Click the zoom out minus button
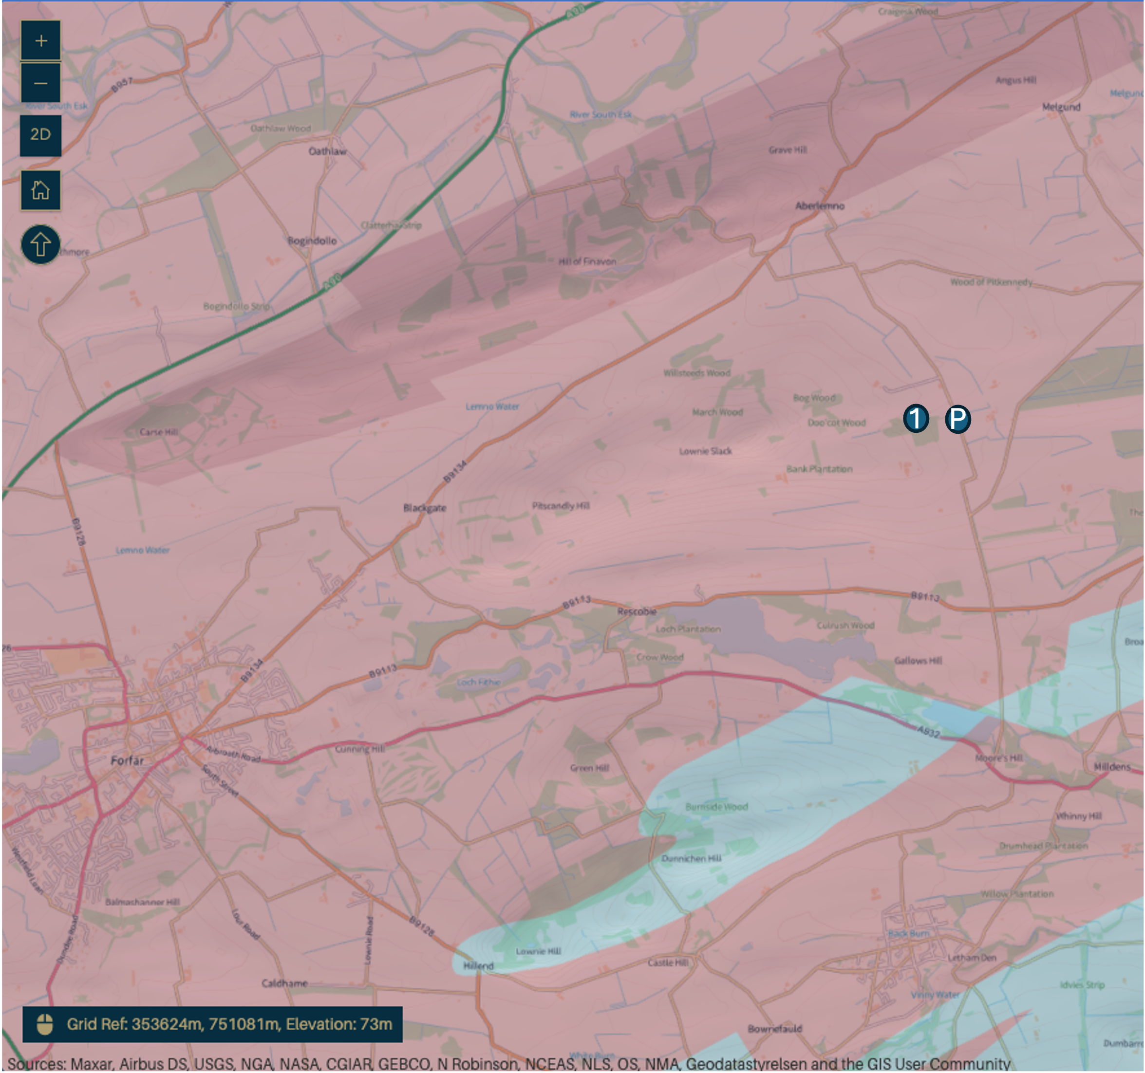Screen dimensions: 1145x1073 pyautogui.click(x=40, y=83)
